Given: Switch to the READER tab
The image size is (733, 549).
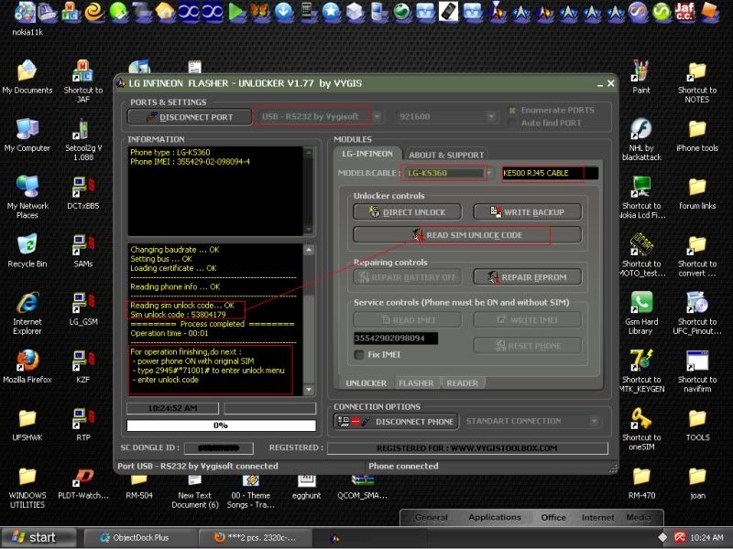Looking at the screenshot, I should pyautogui.click(x=463, y=382).
